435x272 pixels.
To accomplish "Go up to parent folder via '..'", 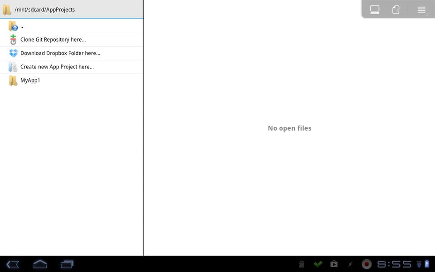I will (21, 27).
